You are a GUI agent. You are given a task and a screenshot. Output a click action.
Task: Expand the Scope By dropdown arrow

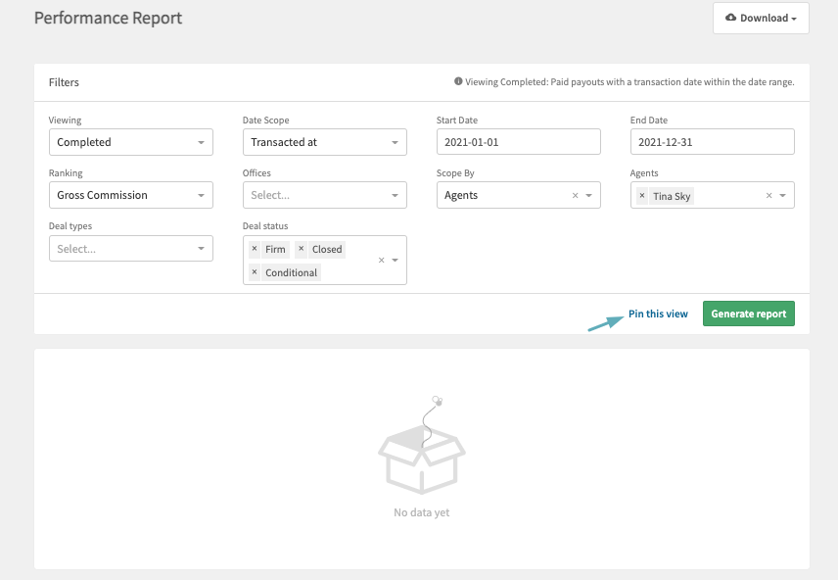tap(589, 195)
